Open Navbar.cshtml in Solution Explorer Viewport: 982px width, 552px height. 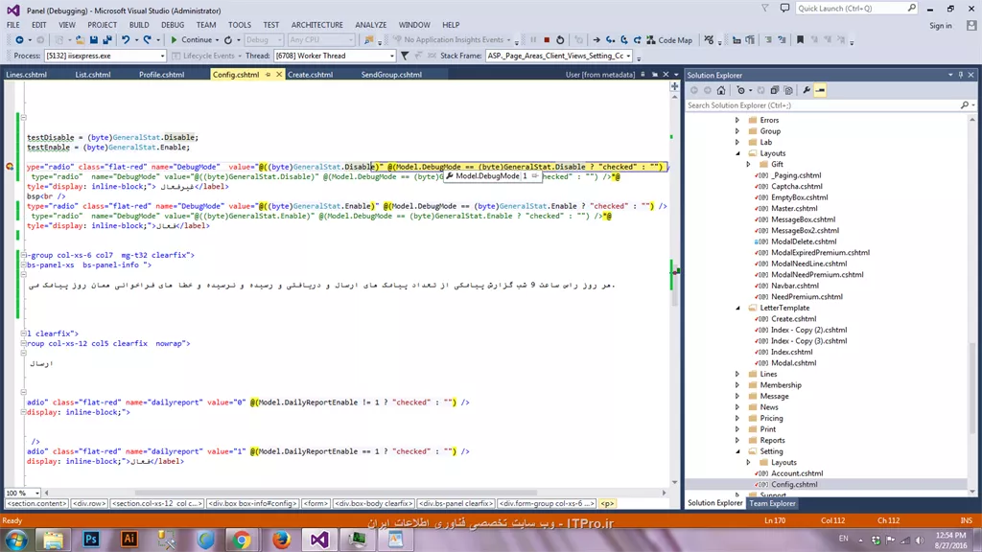(795, 286)
